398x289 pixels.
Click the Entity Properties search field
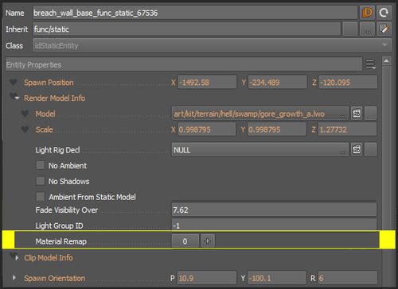(x=184, y=64)
